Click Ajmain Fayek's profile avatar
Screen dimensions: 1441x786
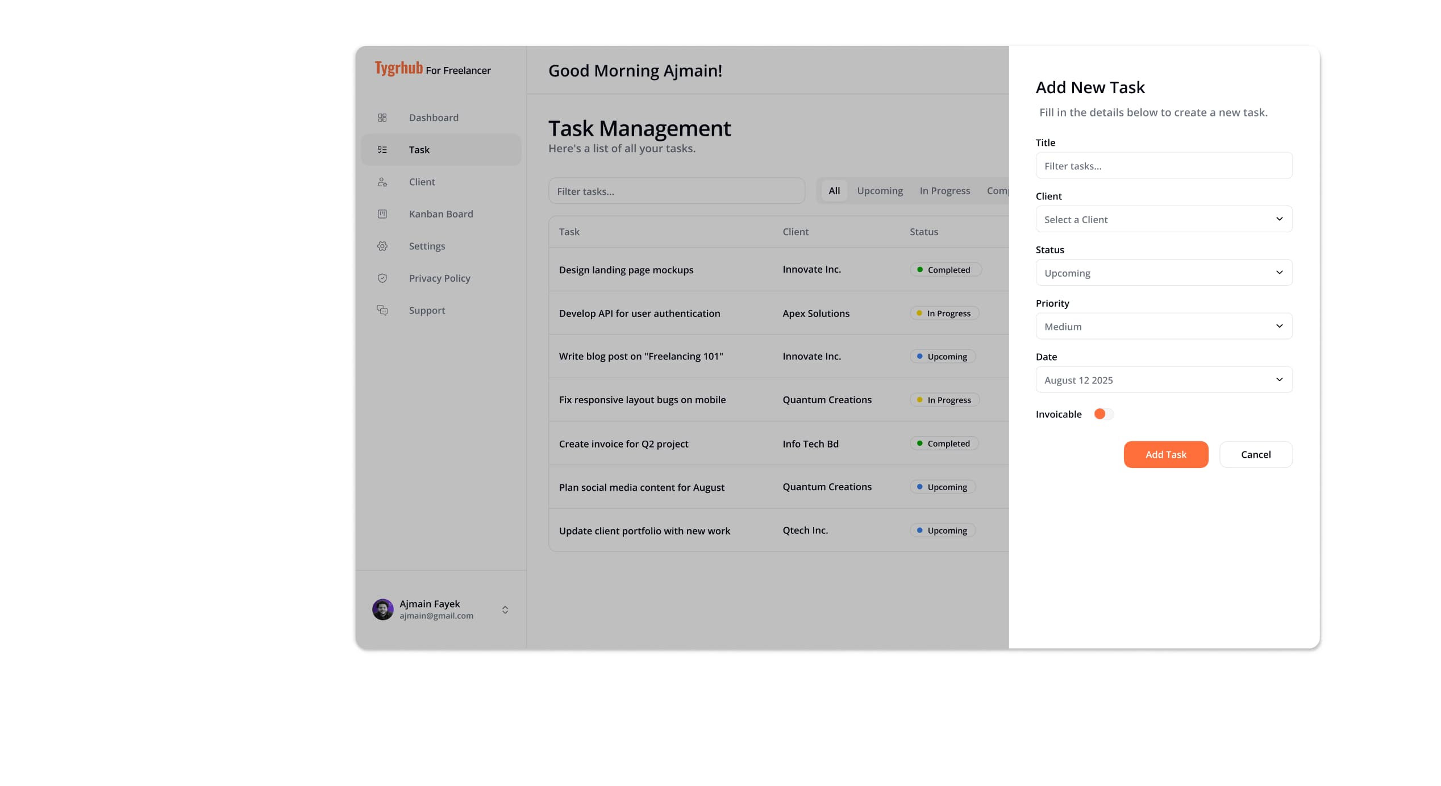pyautogui.click(x=383, y=609)
